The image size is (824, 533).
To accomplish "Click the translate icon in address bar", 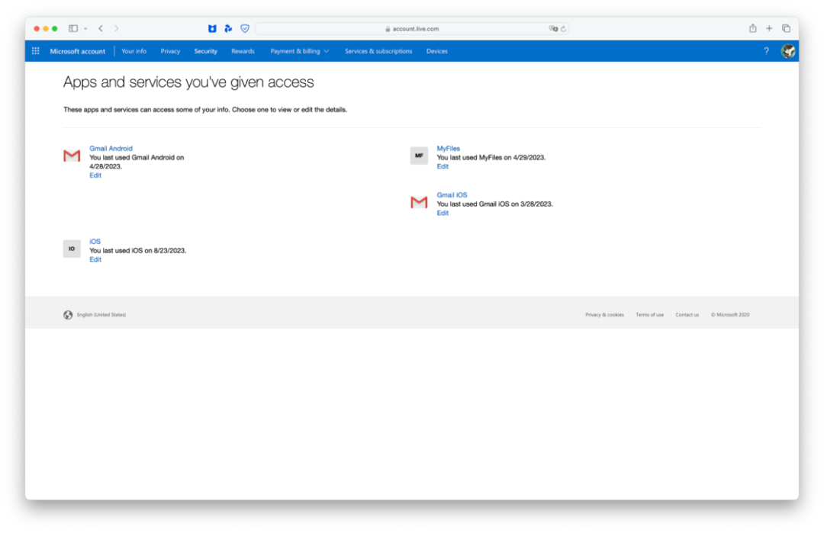I will point(553,29).
